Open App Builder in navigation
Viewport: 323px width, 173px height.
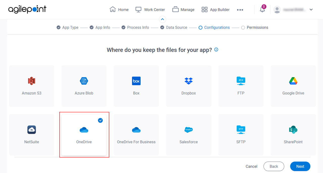216,10
